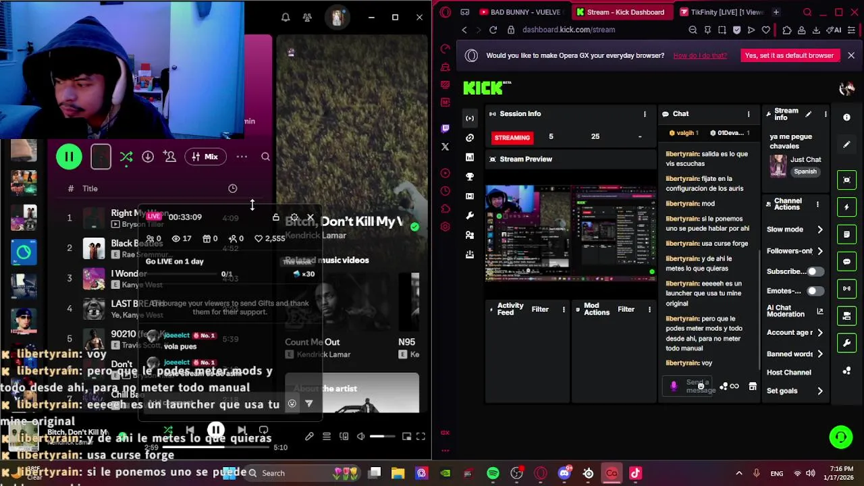Toggle the Stream Preview widget button
Viewport: 864px width, 486px height.
click(x=846, y=180)
